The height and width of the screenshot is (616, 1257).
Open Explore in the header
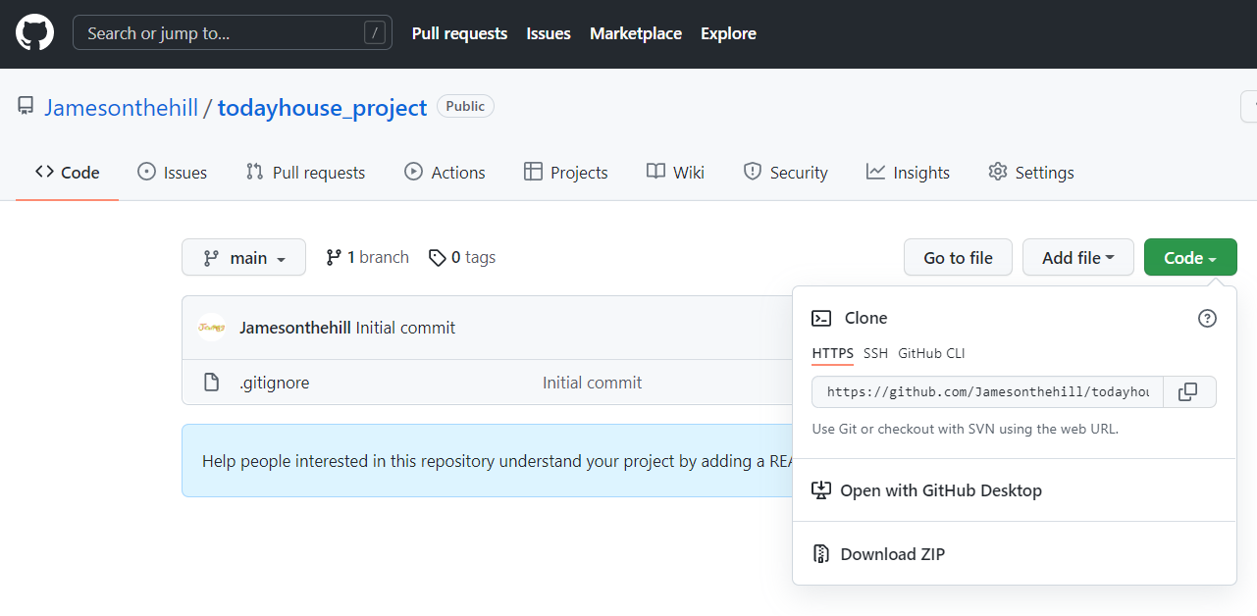(728, 33)
